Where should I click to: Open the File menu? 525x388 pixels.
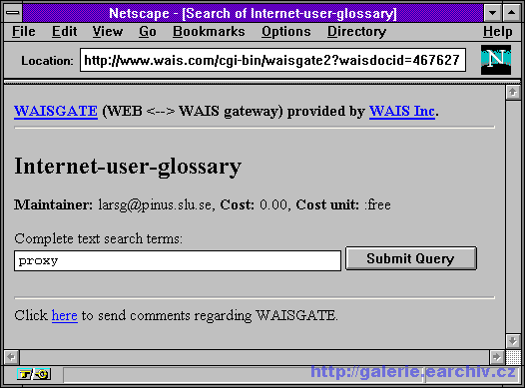coord(24,32)
